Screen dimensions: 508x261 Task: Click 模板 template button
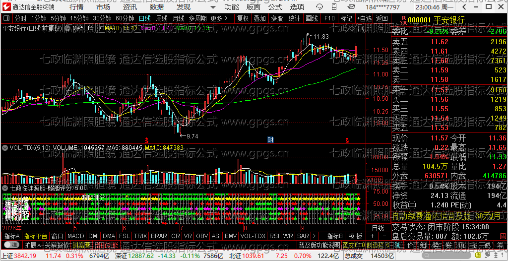tap(355, 236)
